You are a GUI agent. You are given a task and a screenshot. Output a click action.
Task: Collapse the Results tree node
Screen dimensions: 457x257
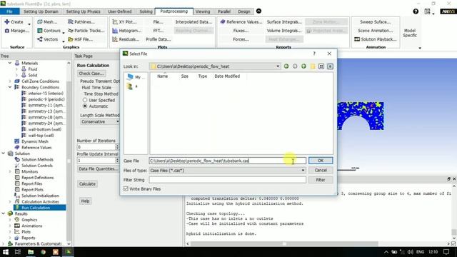4,213
